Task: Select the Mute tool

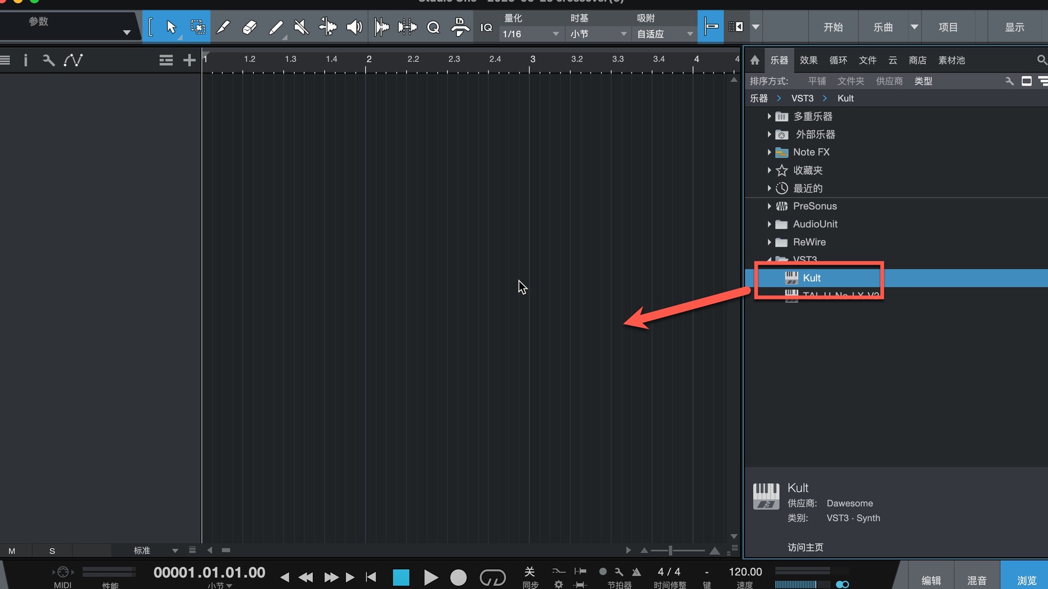Action: coord(301,27)
